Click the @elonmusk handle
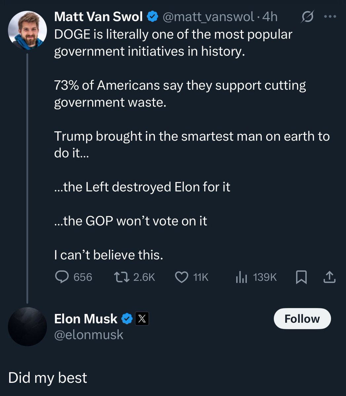The width and height of the screenshot is (346, 396). (x=89, y=335)
